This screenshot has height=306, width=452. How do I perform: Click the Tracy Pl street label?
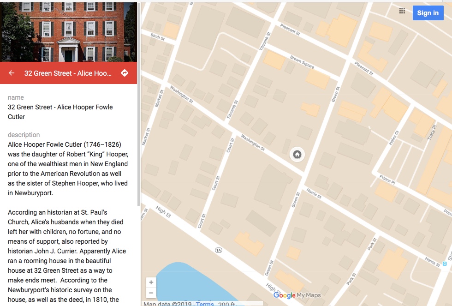point(432,133)
